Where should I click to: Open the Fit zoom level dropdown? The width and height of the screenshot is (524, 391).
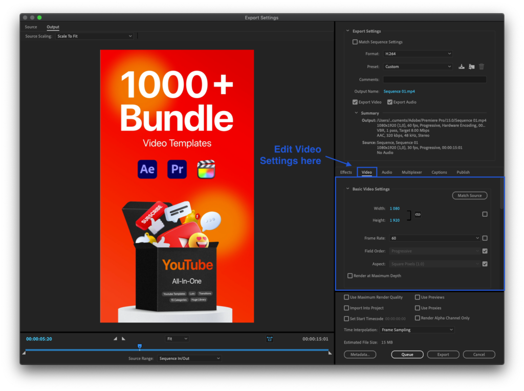tap(177, 339)
